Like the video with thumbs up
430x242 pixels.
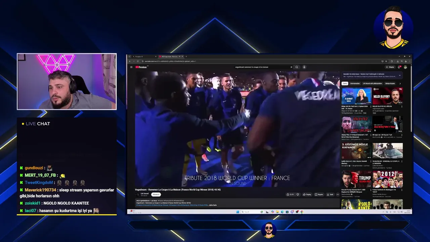[x=290, y=194]
